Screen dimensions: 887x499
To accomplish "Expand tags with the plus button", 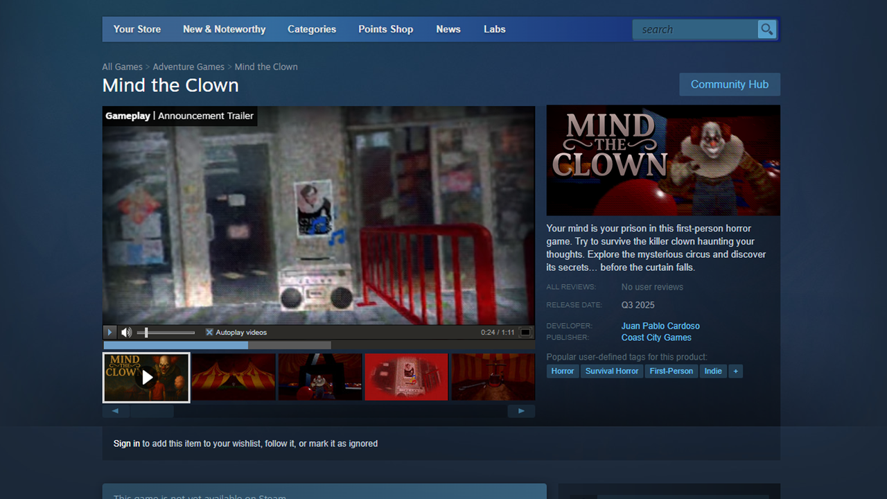I will 736,371.
